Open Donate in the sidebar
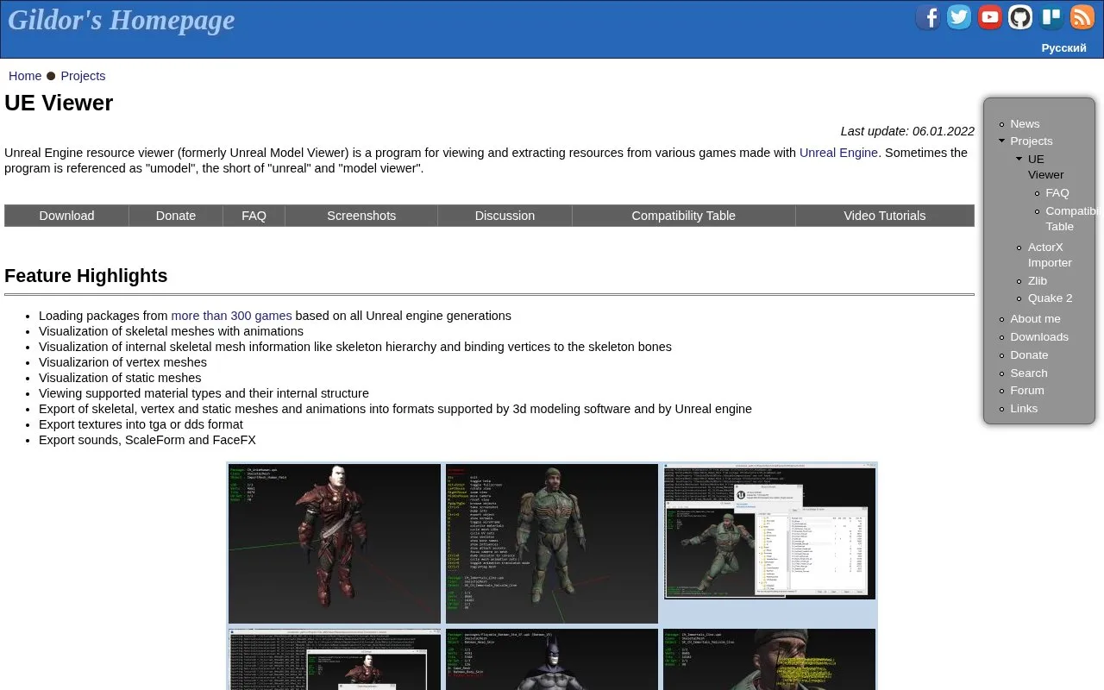1104x690 pixels. [x=1030, y=354]
